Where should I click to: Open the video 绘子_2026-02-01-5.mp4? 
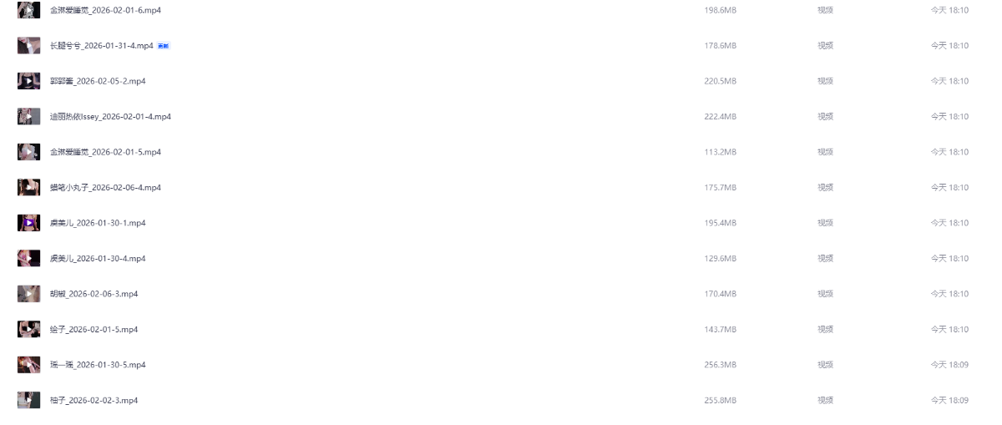(x=94, y=330)
